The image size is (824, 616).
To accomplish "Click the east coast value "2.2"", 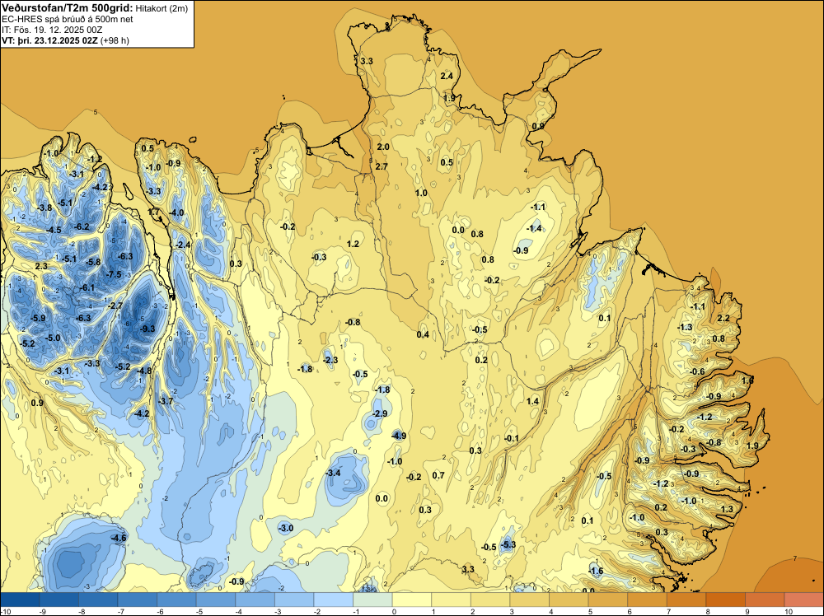I will coord(723,318).
